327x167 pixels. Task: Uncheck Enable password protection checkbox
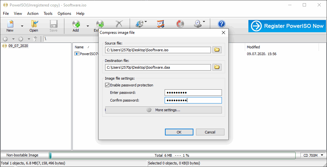107,85
